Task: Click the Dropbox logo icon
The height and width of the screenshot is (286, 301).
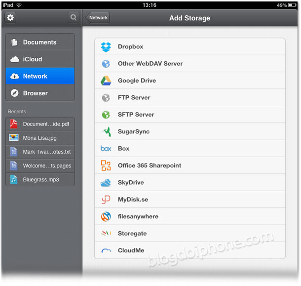Action: coord(106,47)
